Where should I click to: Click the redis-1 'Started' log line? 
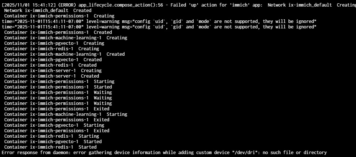50,147
